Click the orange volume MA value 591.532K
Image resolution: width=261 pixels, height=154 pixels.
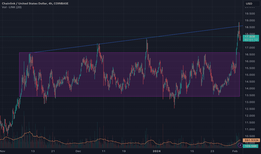click(251, 140)
